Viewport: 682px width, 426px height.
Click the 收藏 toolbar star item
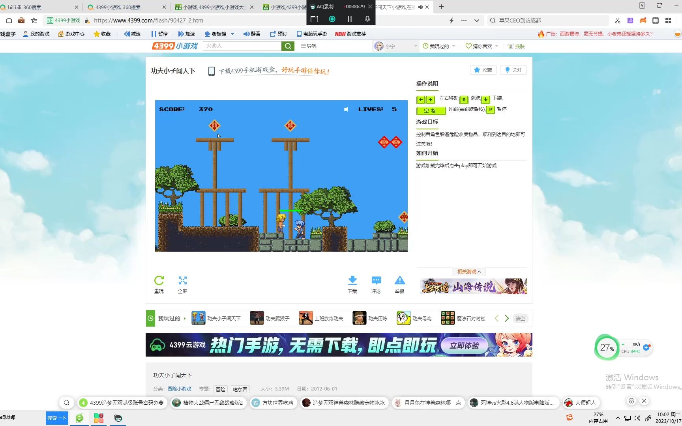(x=102, y=34)
